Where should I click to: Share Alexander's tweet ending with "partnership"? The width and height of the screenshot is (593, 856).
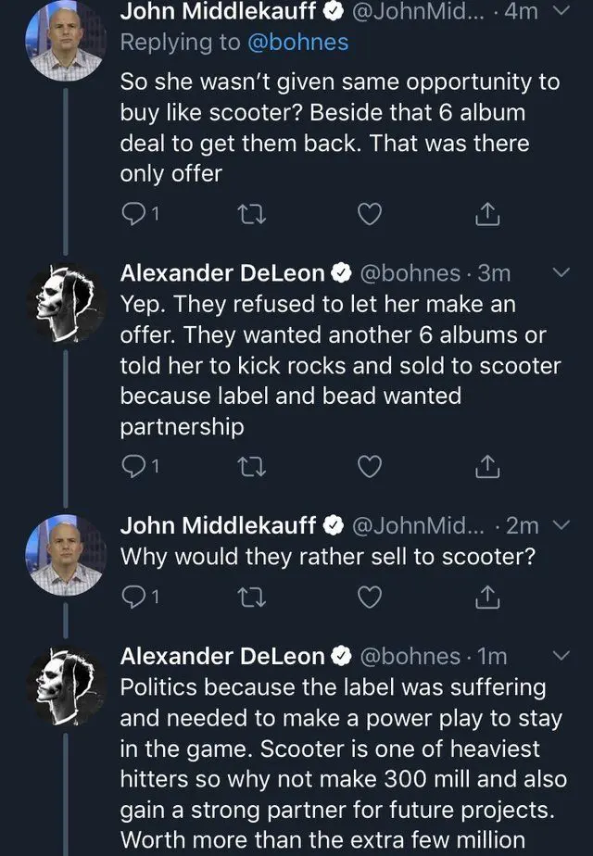486,468
